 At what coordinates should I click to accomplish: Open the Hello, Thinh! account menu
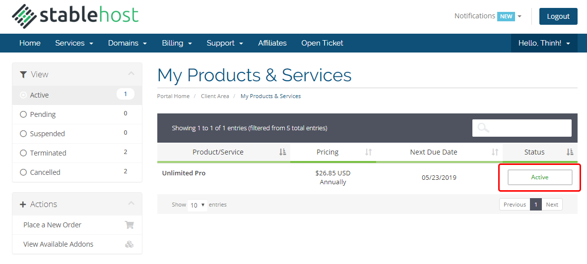[544, 43]
